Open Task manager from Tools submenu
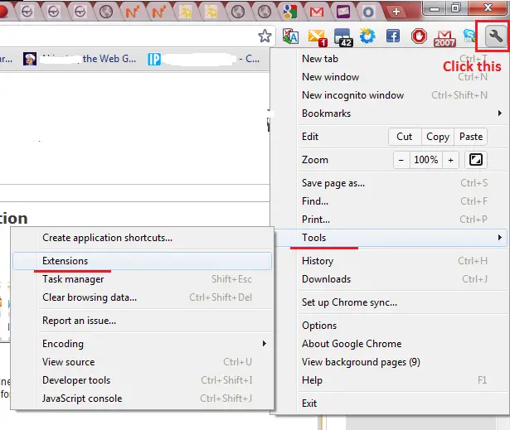The height and width of the screenshot is (430, 510). coord(142,279)
